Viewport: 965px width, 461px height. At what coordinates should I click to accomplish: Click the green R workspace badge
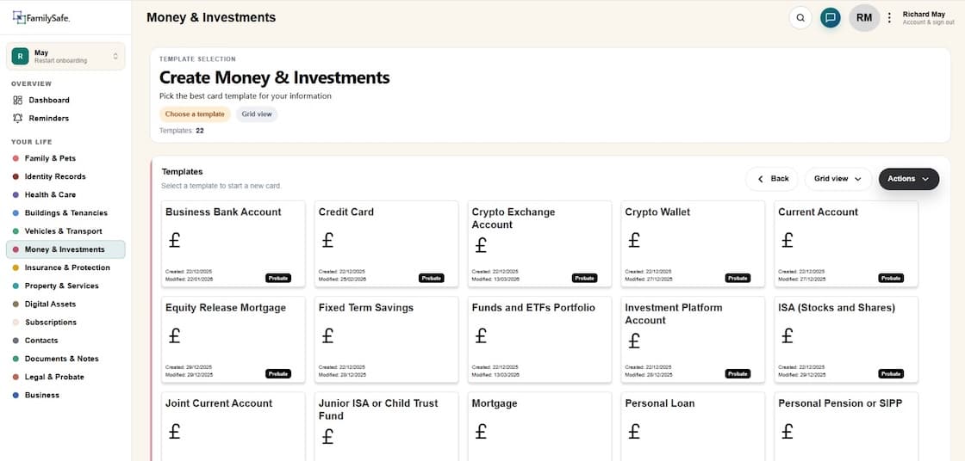tap(21, 57)
